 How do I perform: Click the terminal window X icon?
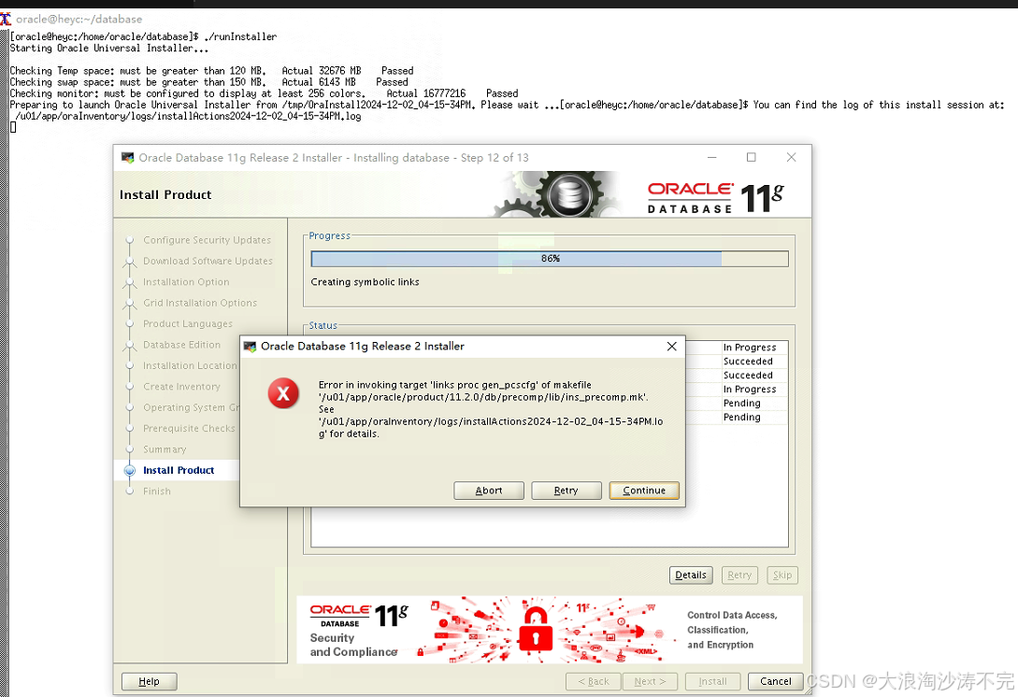6,19
